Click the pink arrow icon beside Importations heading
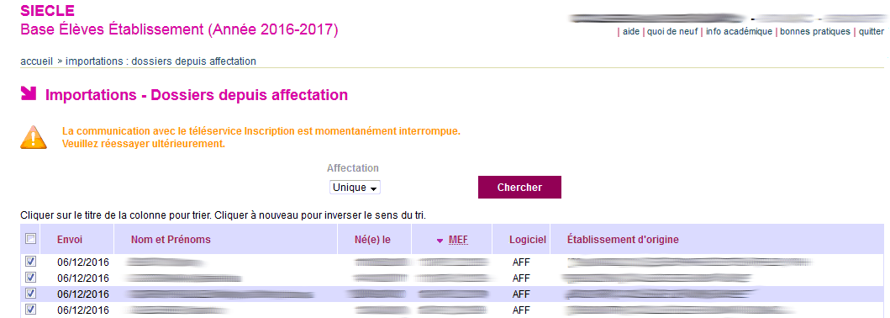 pos(29,93)
